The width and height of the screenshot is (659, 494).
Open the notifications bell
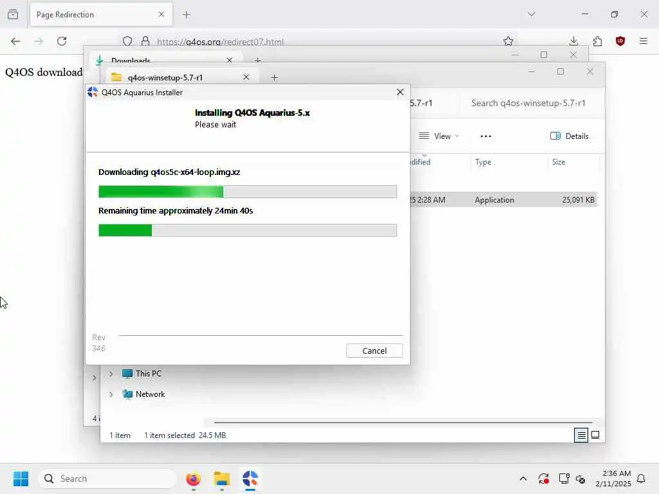point(642,479)
